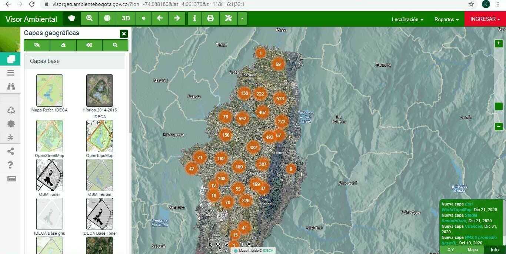This screenshot has width=506, height=254.
Task: Select the pan hand tool
Action: [x=71, y=18]
